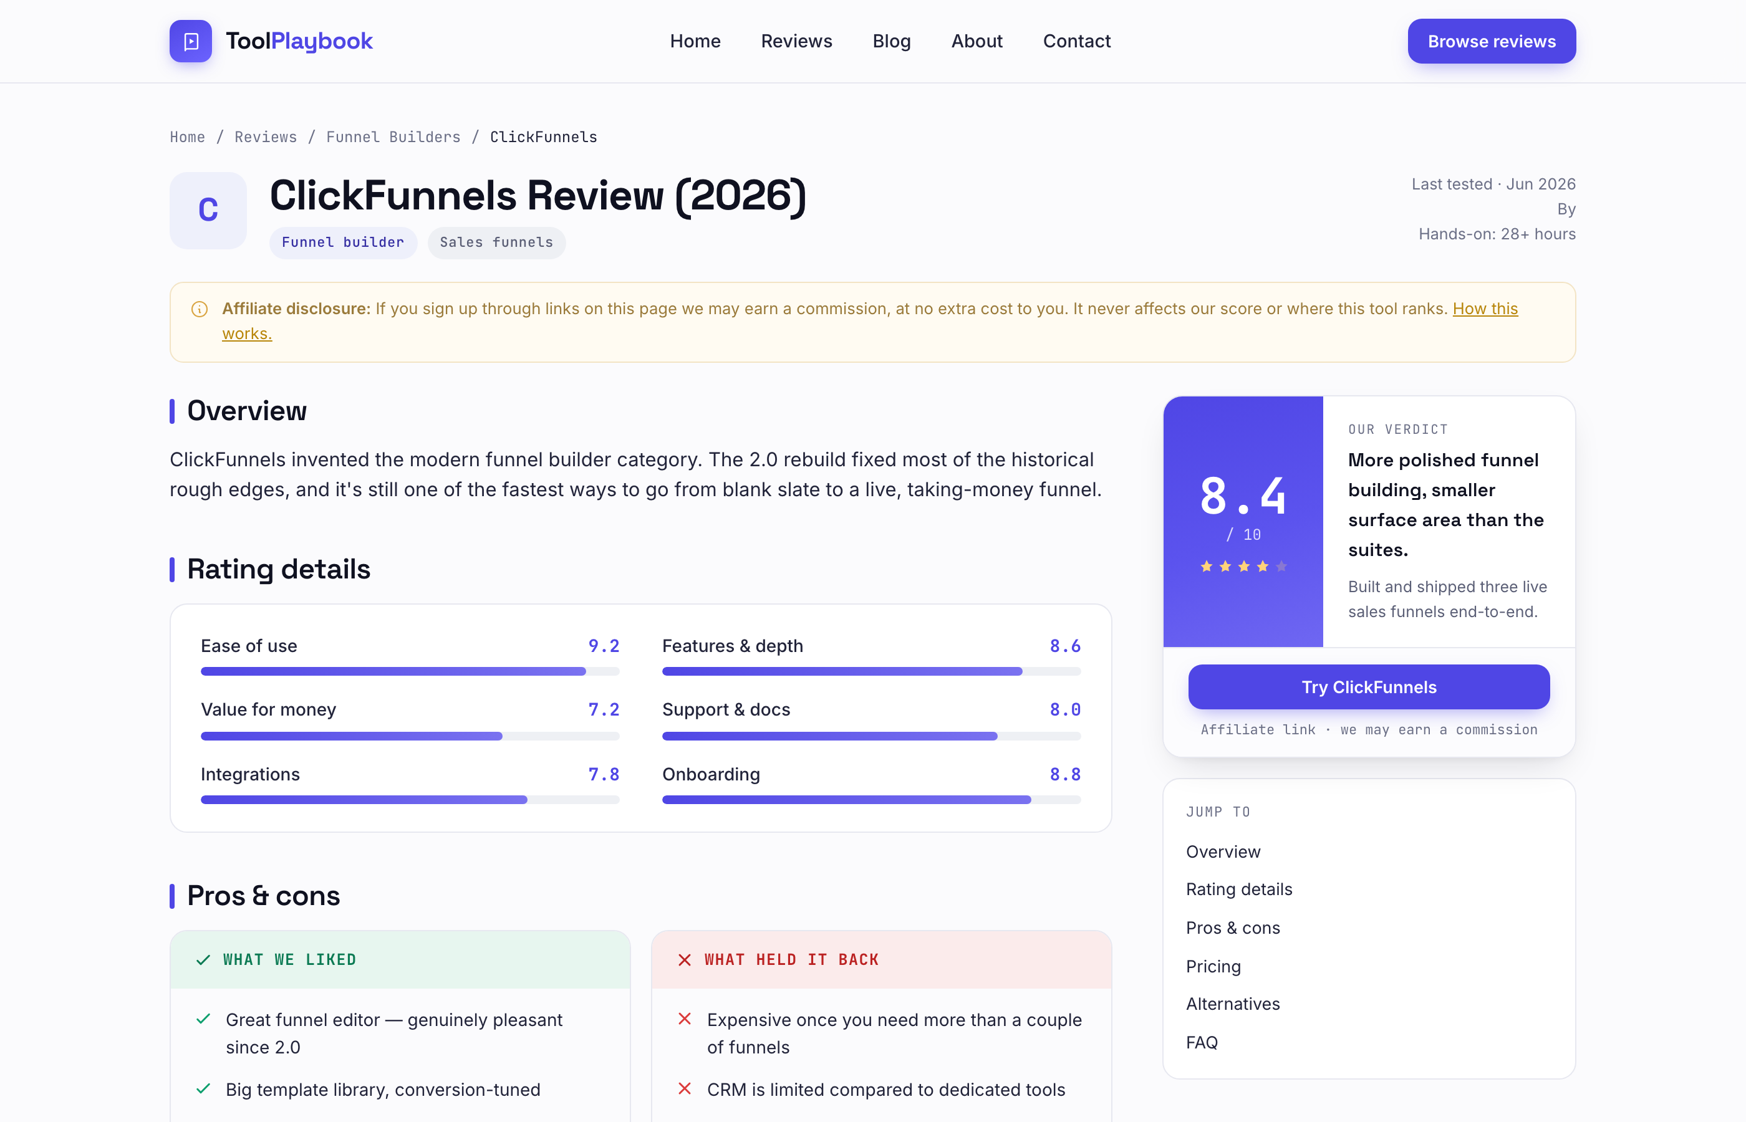
Task: Open the Contact navigation item
Action: (1076, 41)
